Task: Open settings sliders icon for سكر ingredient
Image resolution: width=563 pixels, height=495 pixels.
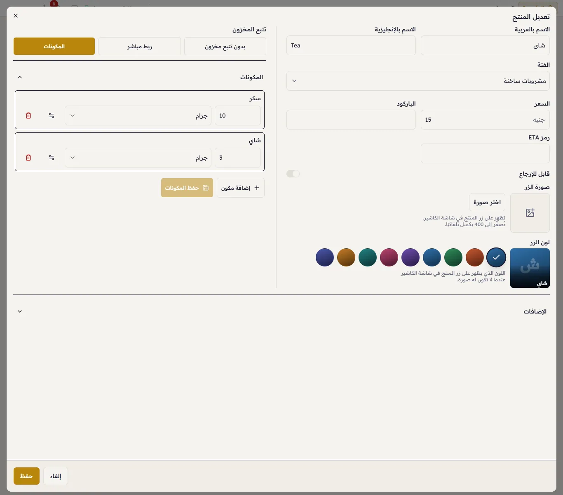Action: tap(52, 115)
